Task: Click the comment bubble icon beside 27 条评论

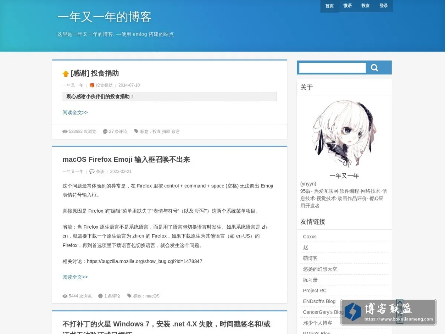Action: click(105, 131)
